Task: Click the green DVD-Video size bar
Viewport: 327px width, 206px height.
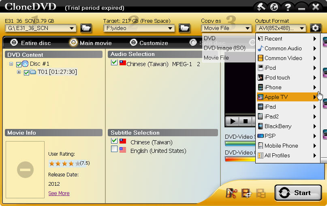Action: (240, 144)
